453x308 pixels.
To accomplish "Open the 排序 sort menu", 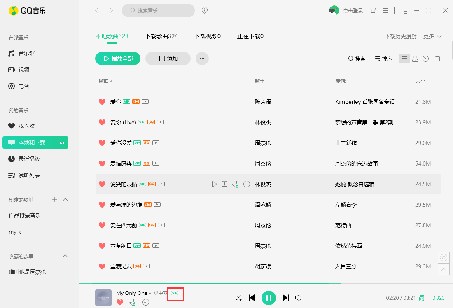I will (x=383, y=58).
